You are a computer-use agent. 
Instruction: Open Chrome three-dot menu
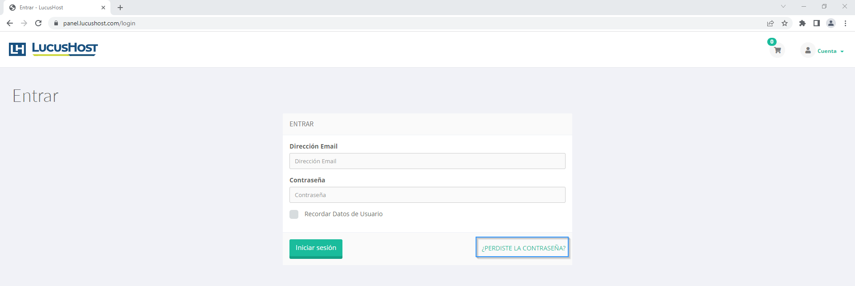(845, 23)
